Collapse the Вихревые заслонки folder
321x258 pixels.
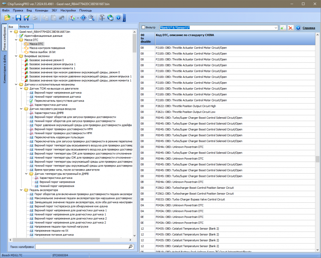[16, 56]
